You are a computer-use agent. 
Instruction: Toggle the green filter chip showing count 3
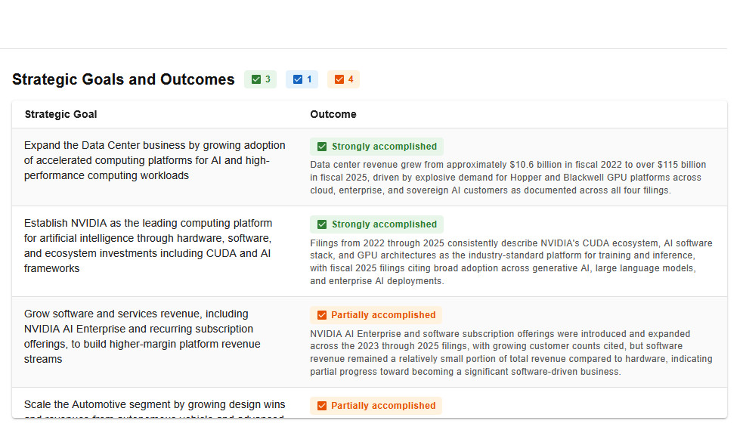[x=261, y=79]
